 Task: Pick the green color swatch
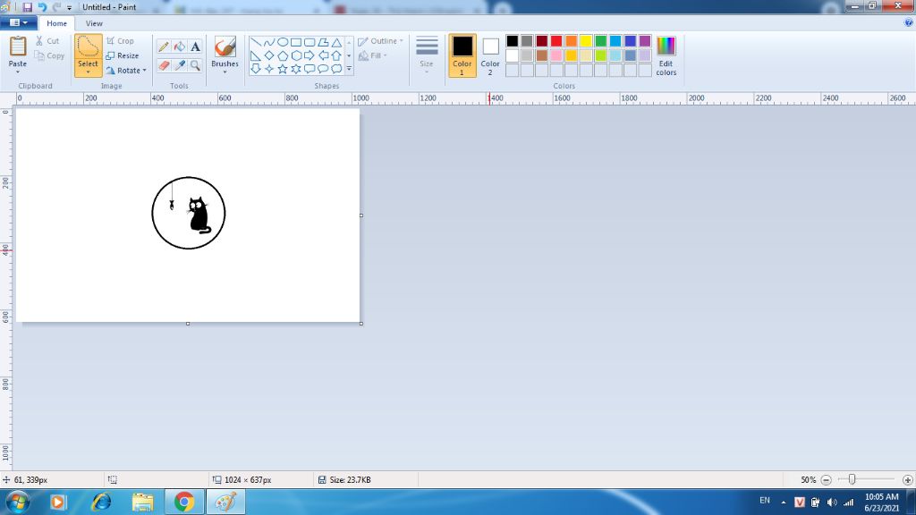tap(600, 41)
